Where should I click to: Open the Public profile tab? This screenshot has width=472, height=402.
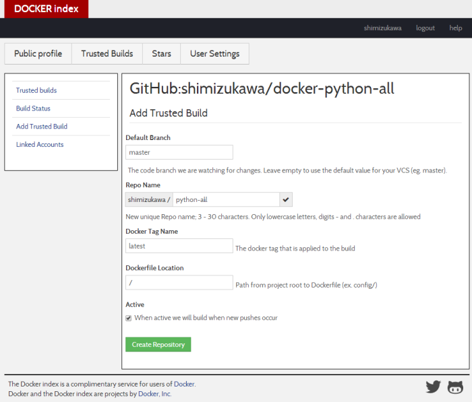tap(38, 53)
